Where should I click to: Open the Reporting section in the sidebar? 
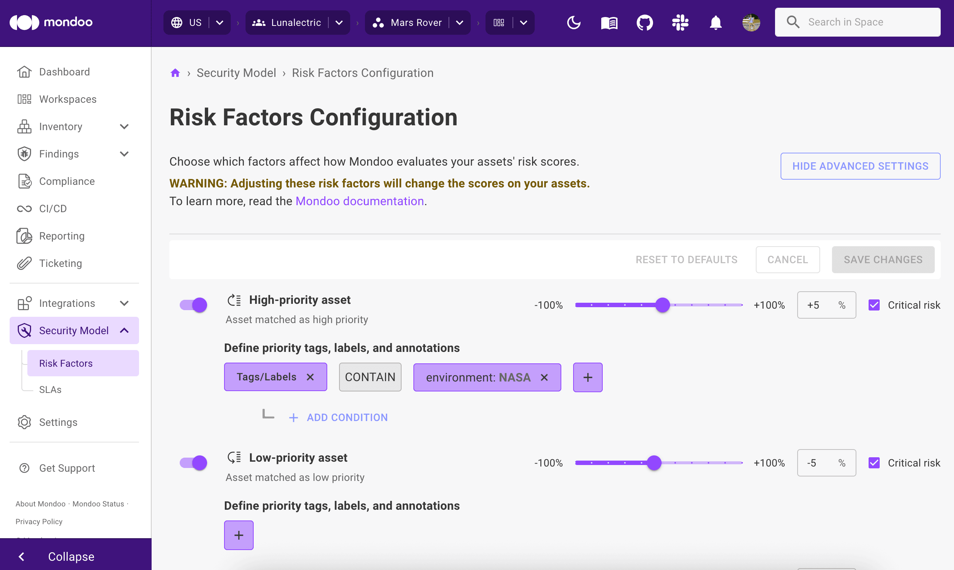pyautogui.click(x=62, y=236)
